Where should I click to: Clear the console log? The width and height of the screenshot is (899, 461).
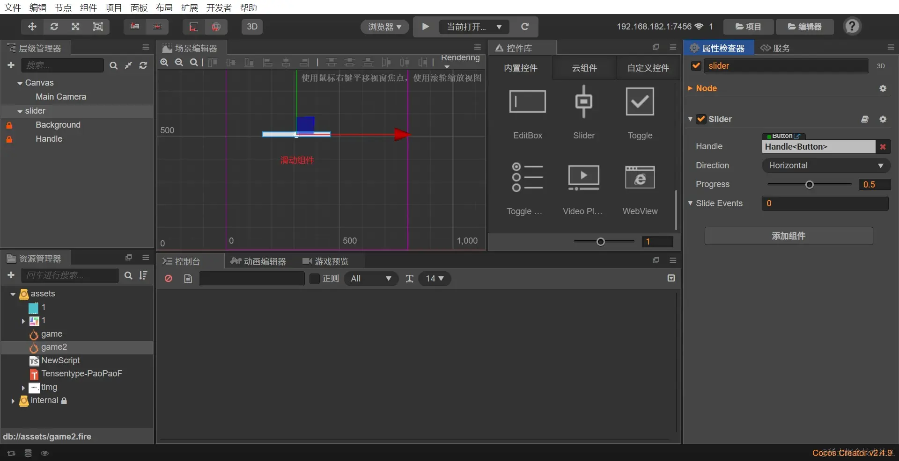coord(169,279)
